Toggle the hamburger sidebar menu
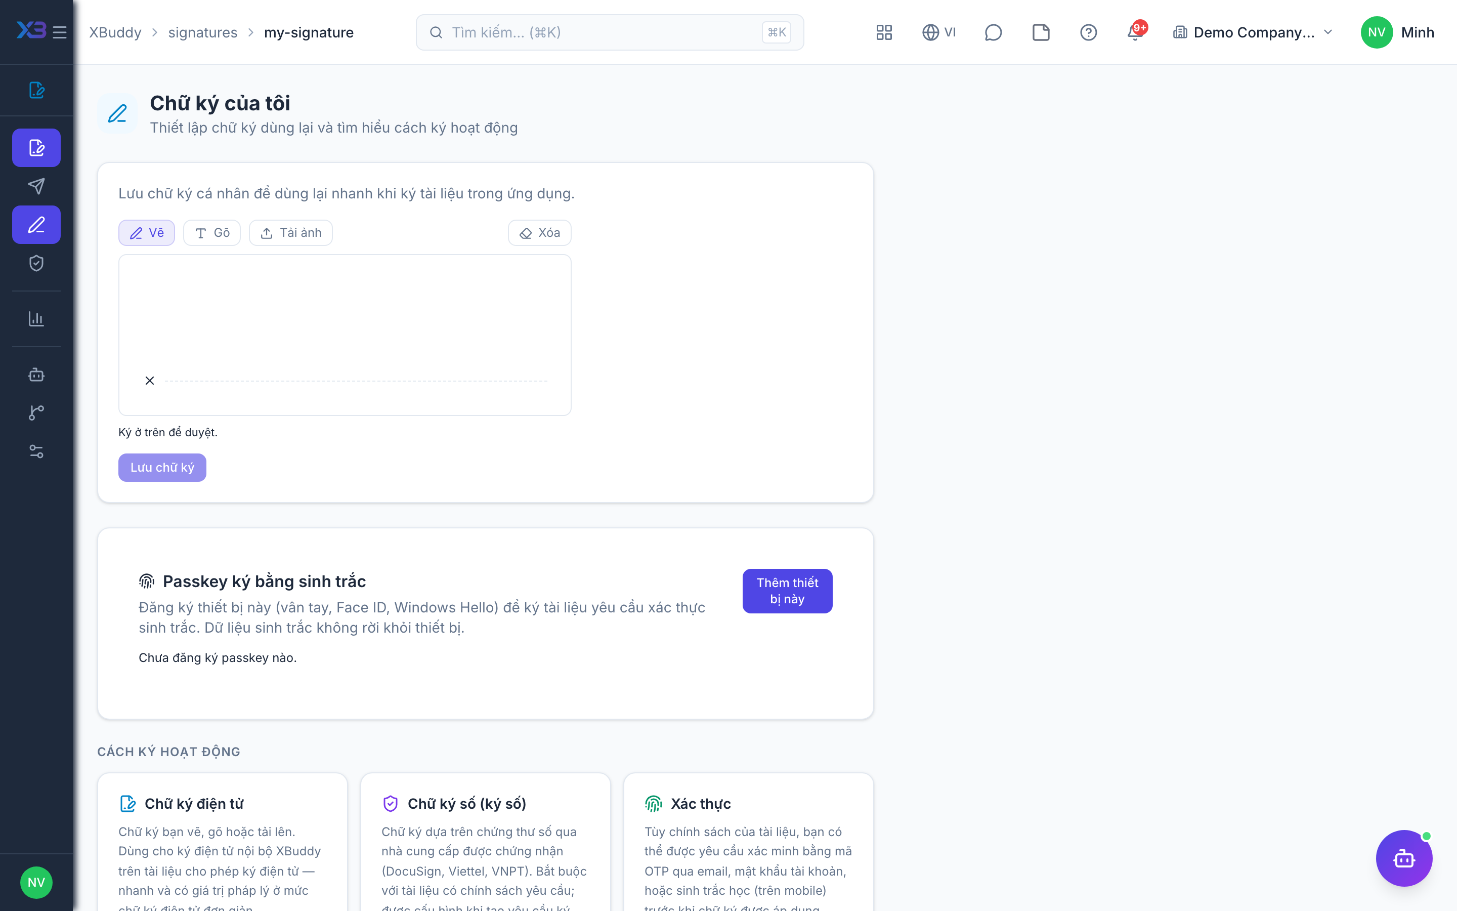The width and height of the screenshot is (1457, 911). pyautogui.click(x=60, y=32)
